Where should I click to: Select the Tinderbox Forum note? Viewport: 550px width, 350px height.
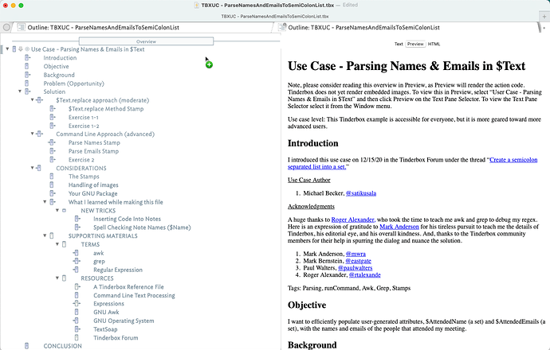[116, 338]
